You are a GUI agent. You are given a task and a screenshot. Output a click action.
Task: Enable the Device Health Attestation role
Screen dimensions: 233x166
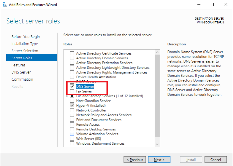click(72, 77)
